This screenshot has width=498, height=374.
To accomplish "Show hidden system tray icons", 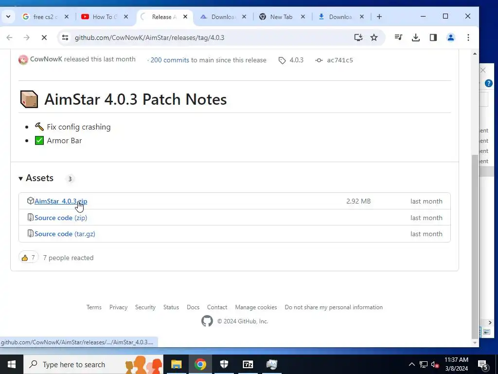I will click(411, 364).
